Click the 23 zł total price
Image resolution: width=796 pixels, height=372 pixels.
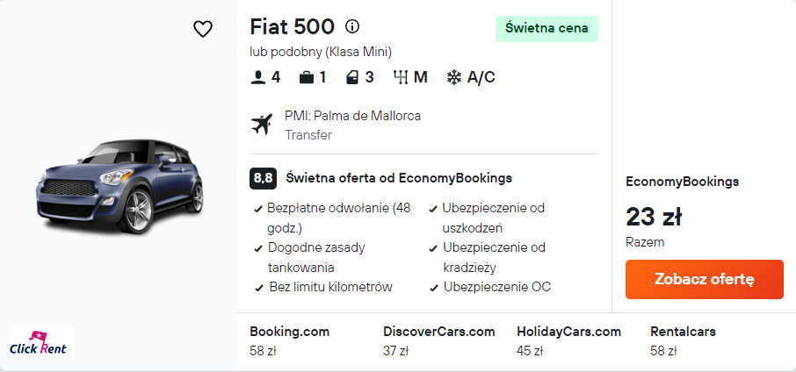pos(654,216)
